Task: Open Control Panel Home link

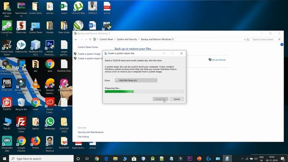Action: click(x=88, y=47)
